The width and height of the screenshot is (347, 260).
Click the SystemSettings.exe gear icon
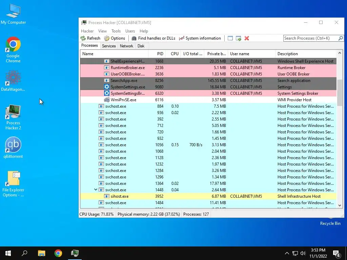107,87
